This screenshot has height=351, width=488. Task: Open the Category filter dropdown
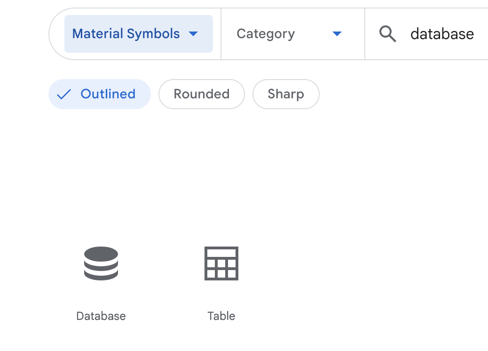pyautogui.click(x=292, y=33)
